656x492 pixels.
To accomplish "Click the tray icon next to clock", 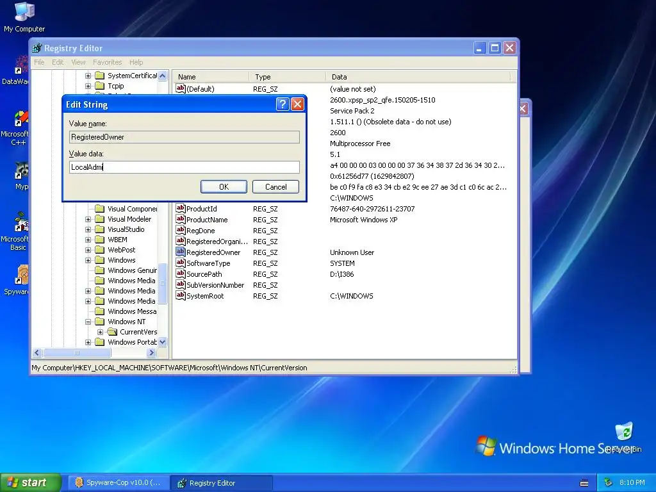I will coord(609,482).
